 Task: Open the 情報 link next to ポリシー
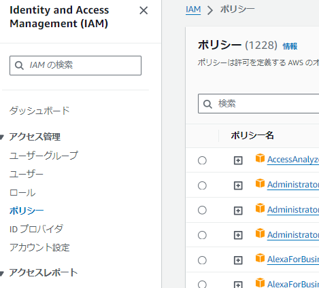click(x=290, y=46)
